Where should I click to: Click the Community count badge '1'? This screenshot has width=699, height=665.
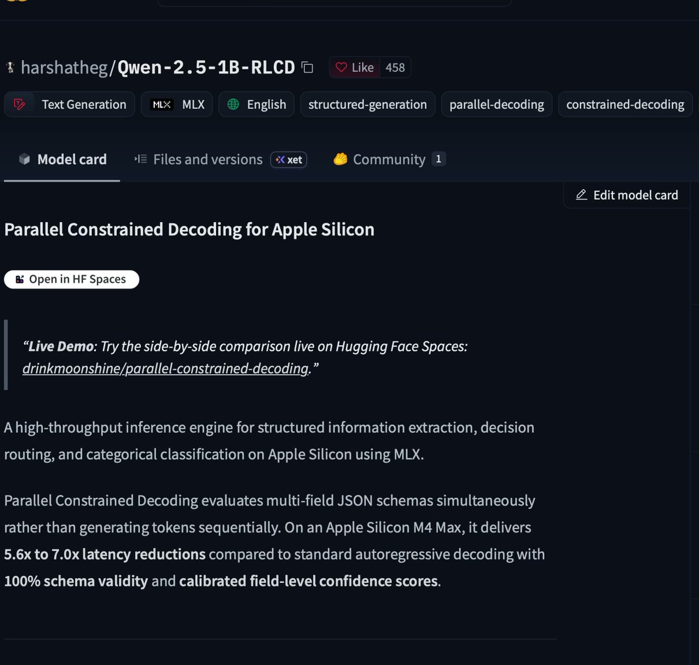438,159
